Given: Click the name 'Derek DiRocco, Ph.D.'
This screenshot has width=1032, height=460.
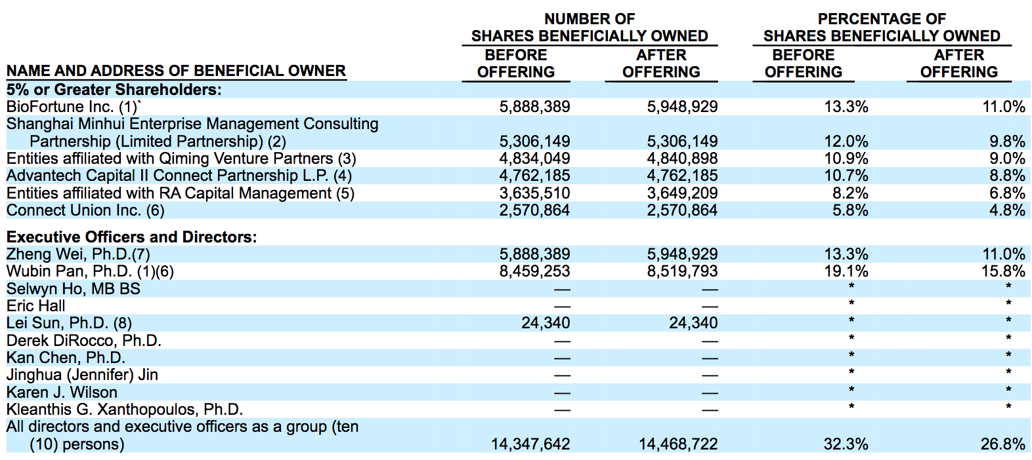Looking at the screenshot, I should coord(84,341).
